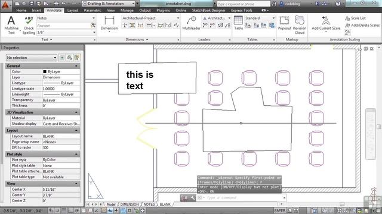Viewport: 382px width, 214px height.
Task: Run the Check Spelling tool
Action: pyautogui.click(x=29, y=25)
